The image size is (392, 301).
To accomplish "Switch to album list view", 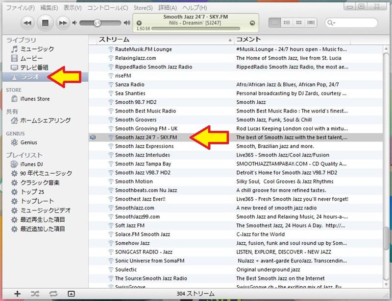I will (x=287, y=23).
